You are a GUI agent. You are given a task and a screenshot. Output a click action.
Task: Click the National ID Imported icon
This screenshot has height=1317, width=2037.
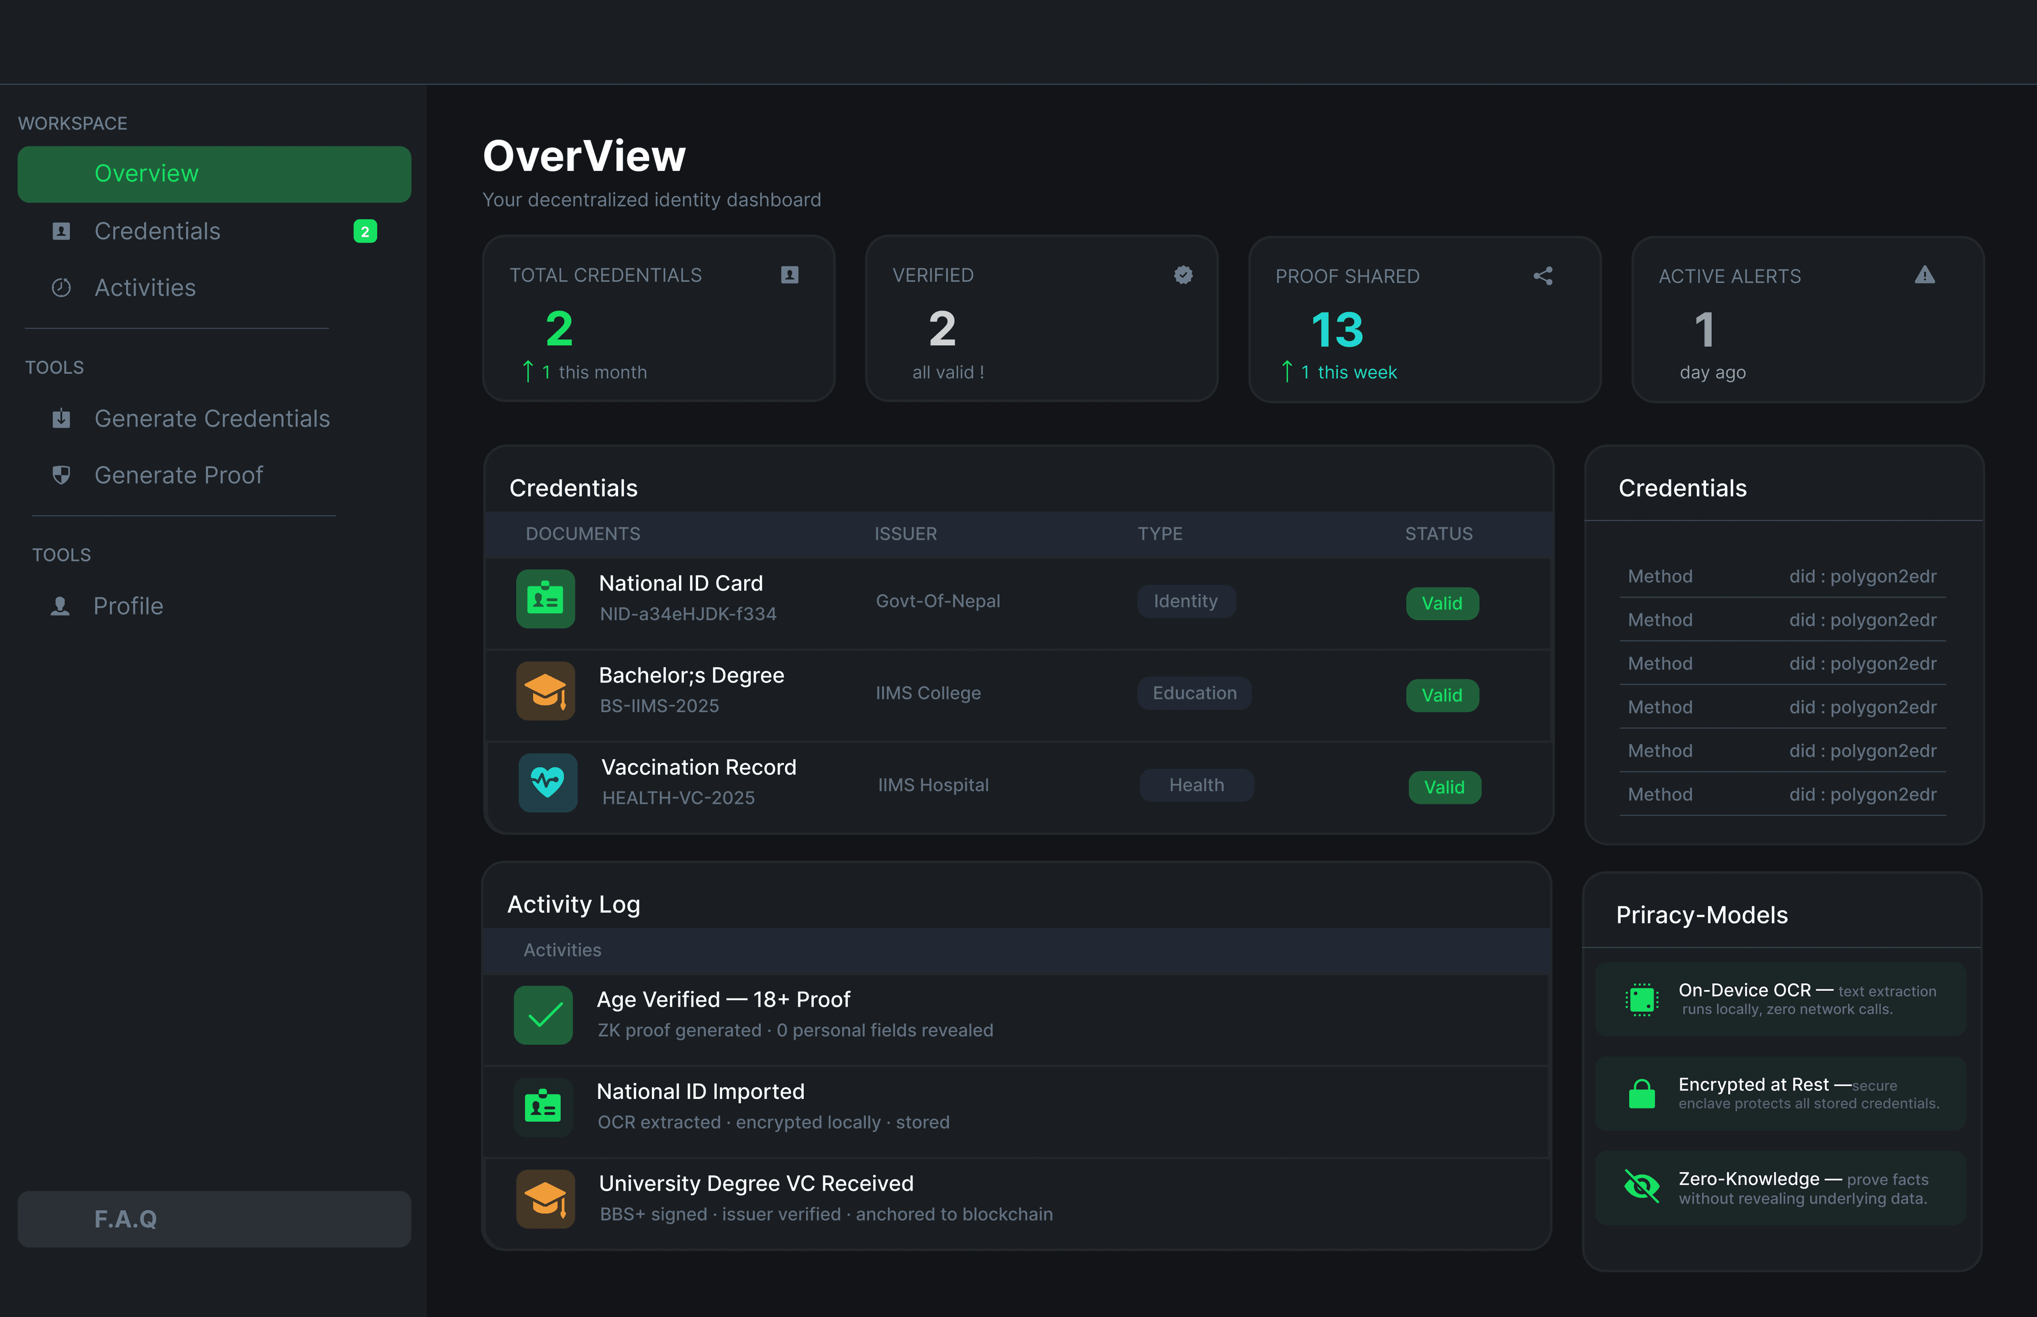(544, 1107)
